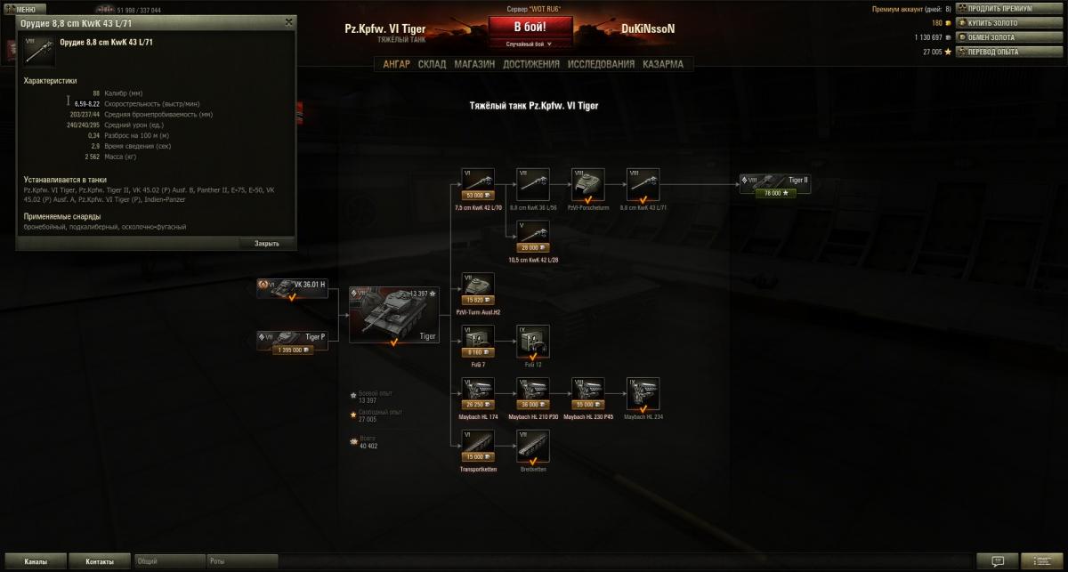1068x572 pixels.
Task: Select the Общий chat channel tab
Action: (169, 561)
